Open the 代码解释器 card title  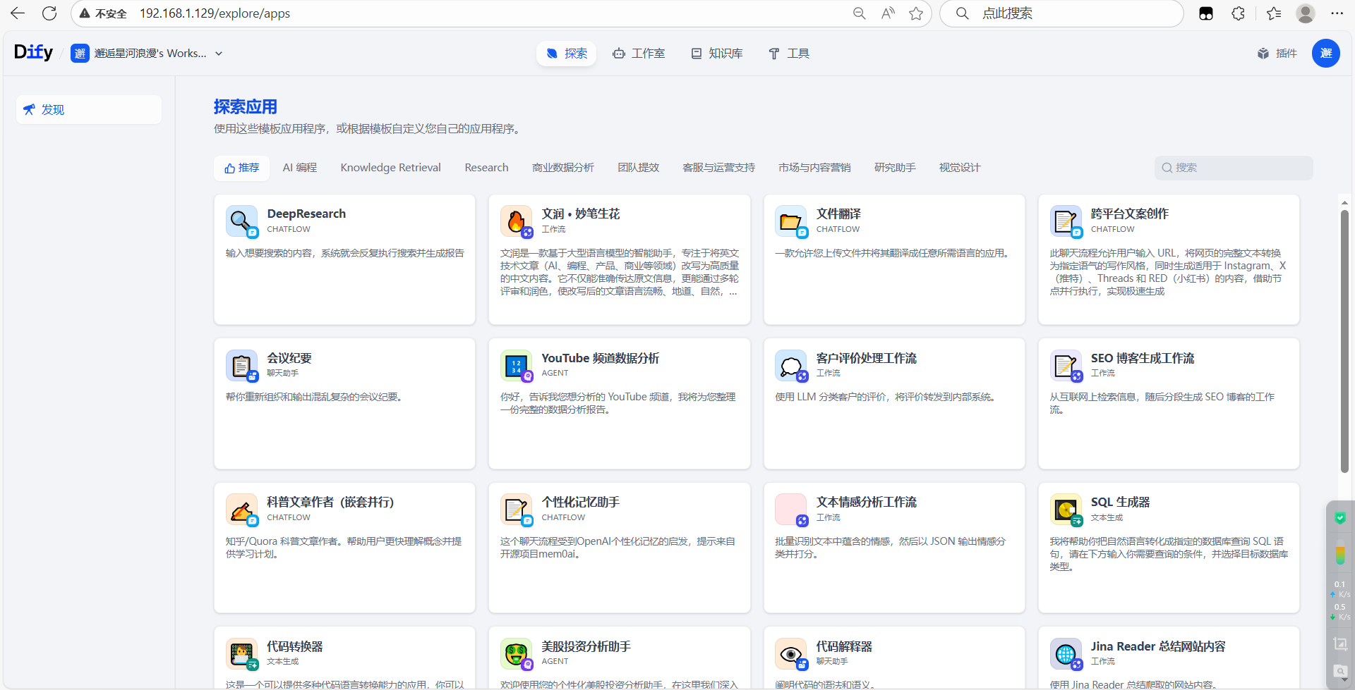pyautogui.click(x=844, y=646)
